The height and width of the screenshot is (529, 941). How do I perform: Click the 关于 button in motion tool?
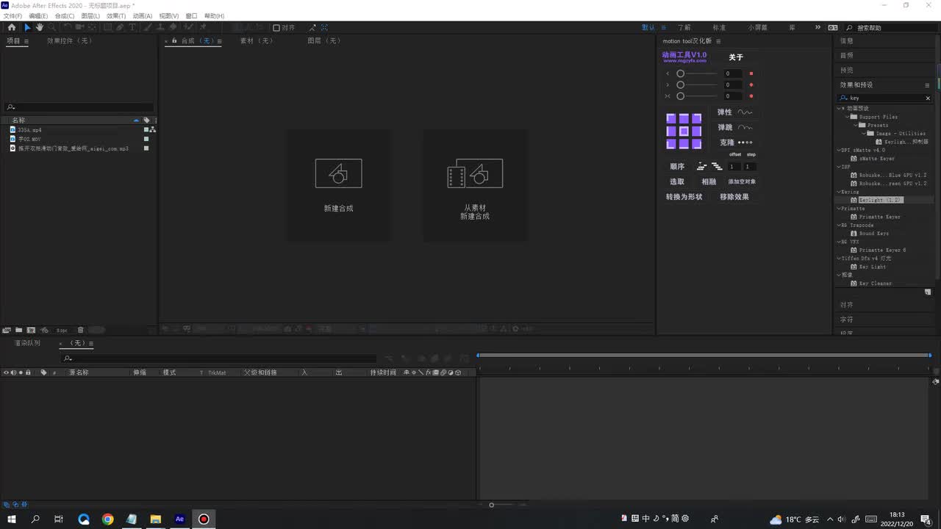(x=736, y=57)
